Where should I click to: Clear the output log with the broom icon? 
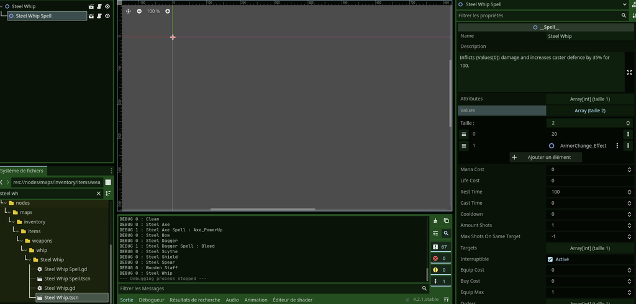point(435,220)
